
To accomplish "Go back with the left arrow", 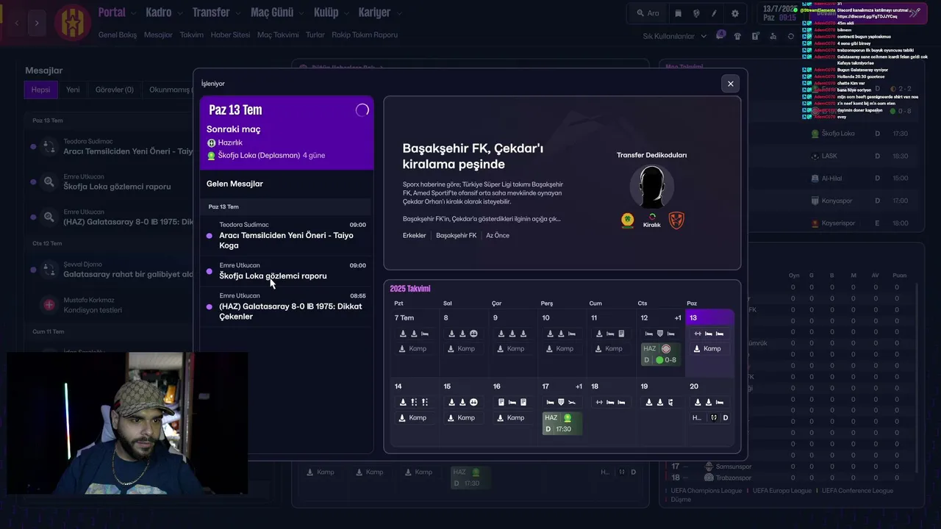I will [18, 23].
